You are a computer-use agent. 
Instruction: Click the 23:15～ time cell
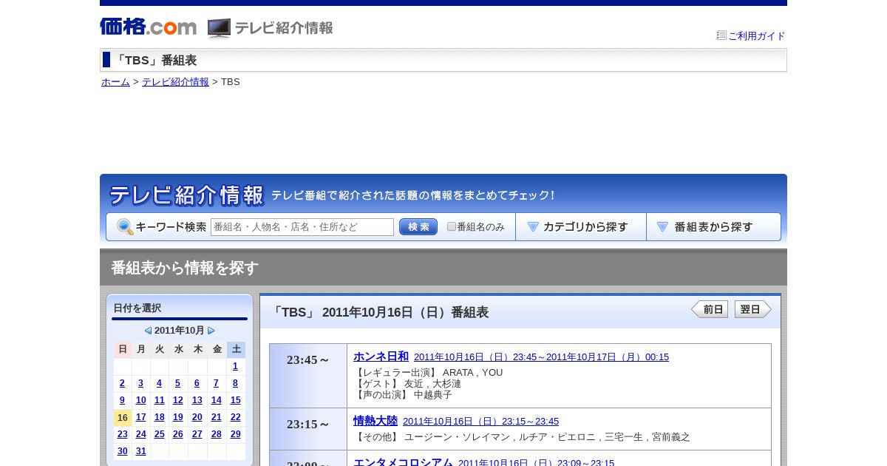pyautogui.click(x=308, y=429)
